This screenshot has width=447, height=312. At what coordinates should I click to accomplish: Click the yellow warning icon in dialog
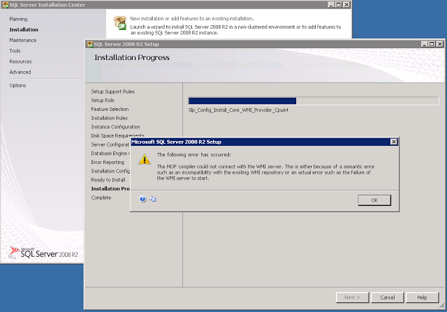[x=145, y=159]
